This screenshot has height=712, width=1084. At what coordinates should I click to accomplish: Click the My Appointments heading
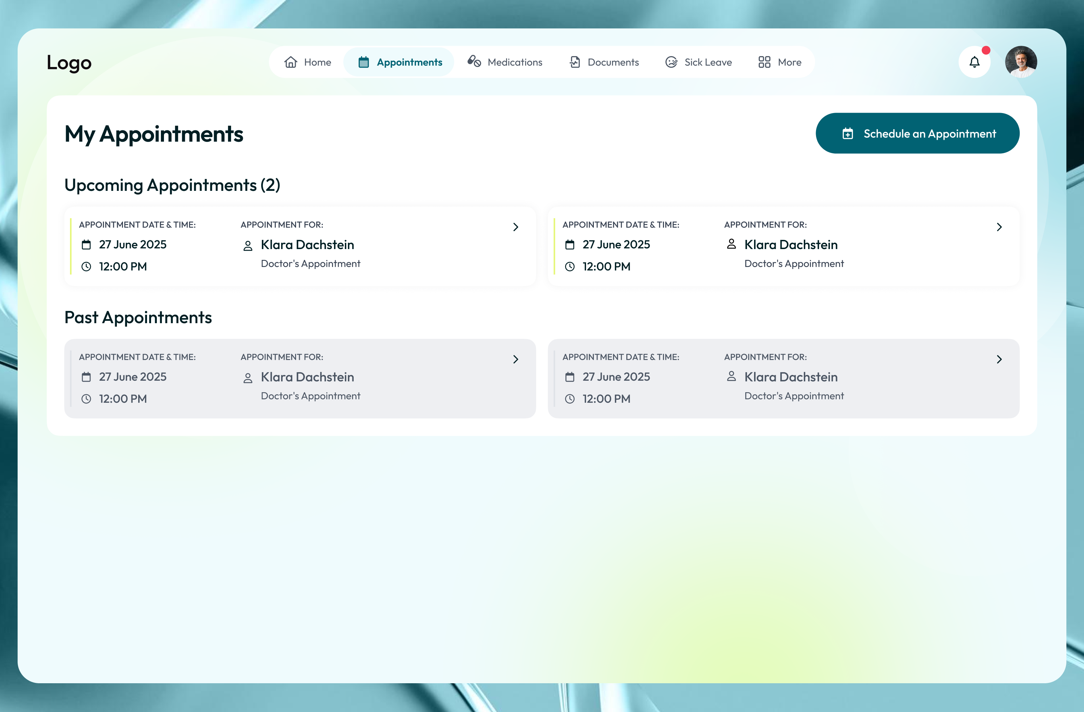click(x=154, y=134)
